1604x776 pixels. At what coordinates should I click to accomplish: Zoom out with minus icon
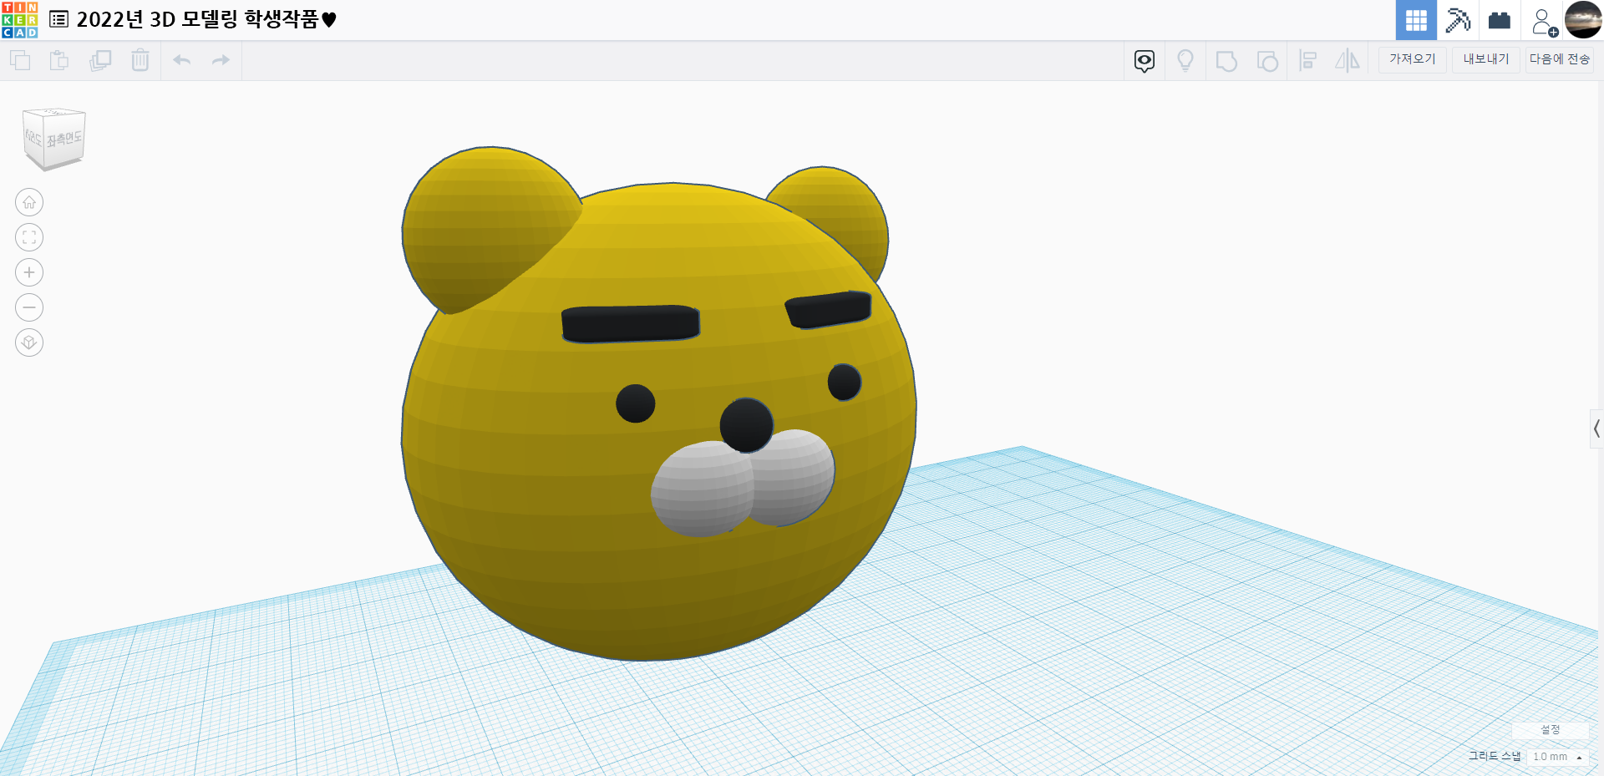(x=29, y=307)
